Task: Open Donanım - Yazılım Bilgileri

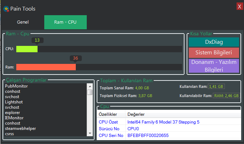Action: tap(214, 66)
